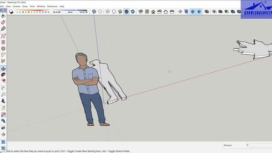Switch to Right view
Viewport: 272px width, 153px height.
[x=159, y=11]
